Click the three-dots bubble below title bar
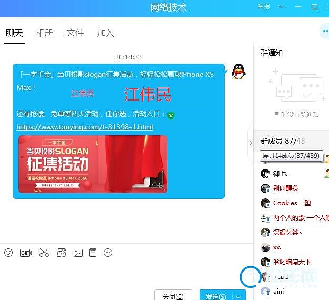329x300 pixels. (324, 32)
